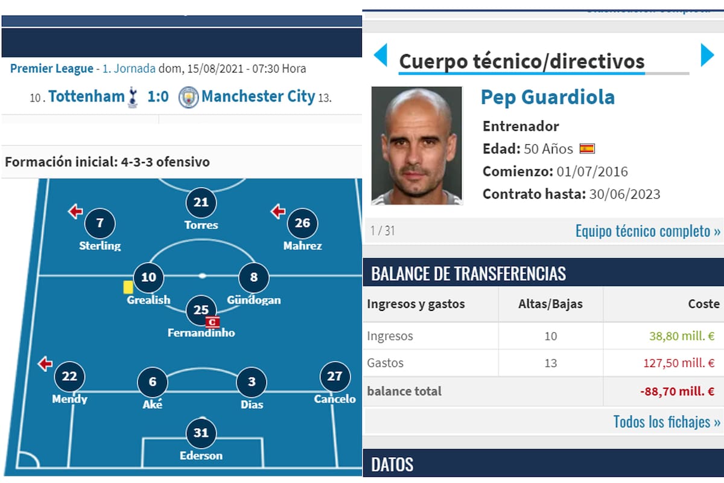The image size is (724, 483).
Task: Advance to next staff member with right arrow
Action: tap(708, 55)
